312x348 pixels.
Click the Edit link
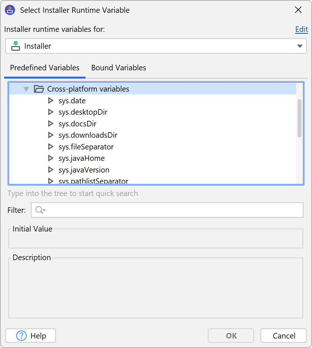pyautogui.click(x=301, y=30)
